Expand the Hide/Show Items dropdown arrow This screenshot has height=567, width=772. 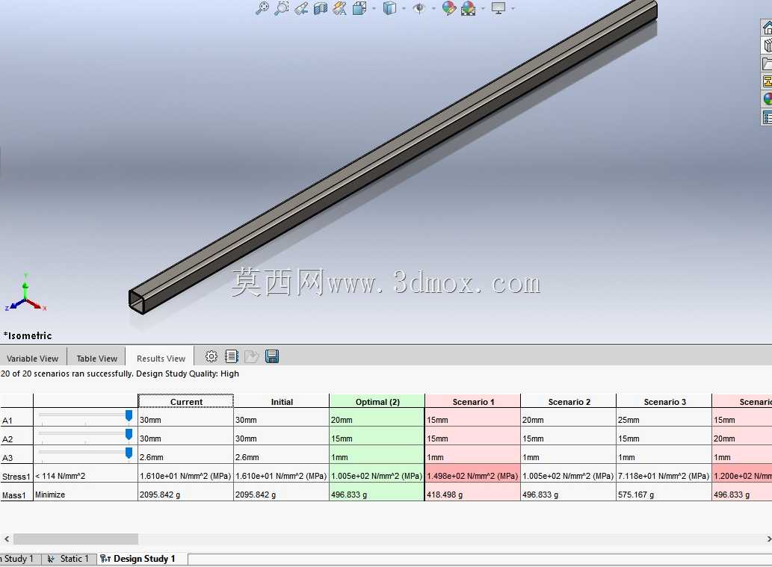(433, 8)
